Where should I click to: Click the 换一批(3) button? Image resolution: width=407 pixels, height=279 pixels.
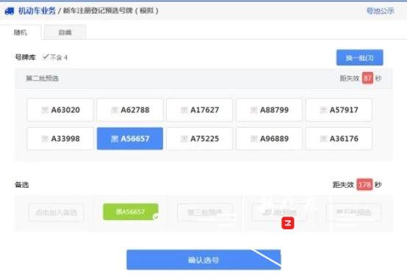tap(359, 57)
